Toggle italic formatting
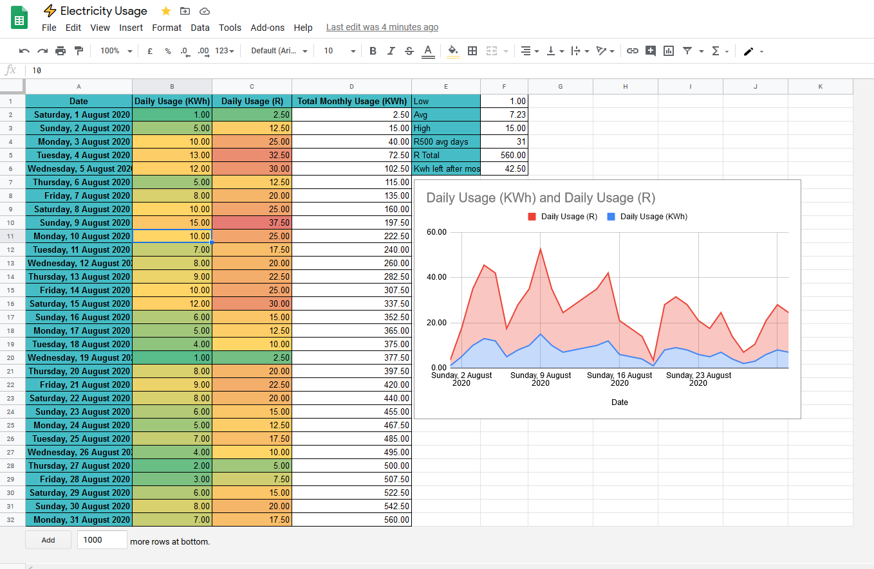The width and height of the screenshot is (874, 569). coord(391,50)
